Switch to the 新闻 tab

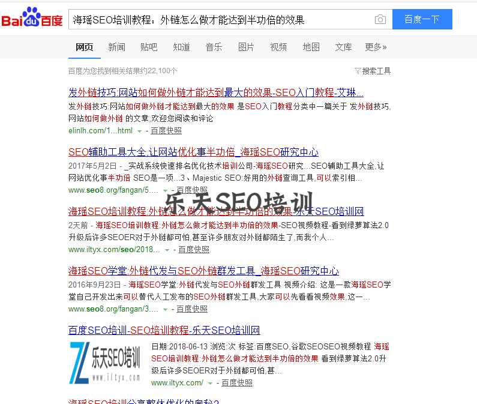tap(116, 47)
